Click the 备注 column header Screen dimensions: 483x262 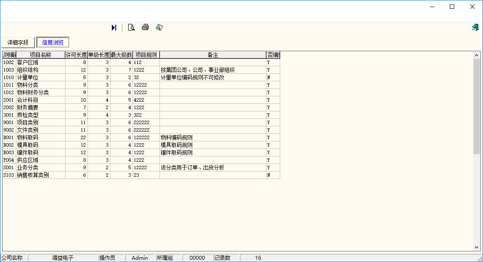click(x=213, y=55)
